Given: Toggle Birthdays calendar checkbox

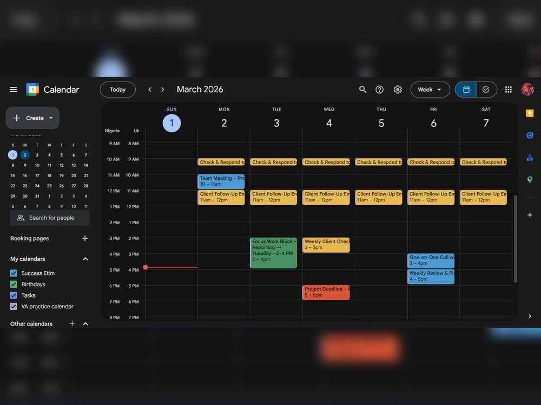Looking at the screenshot, I should click(14, 284).
